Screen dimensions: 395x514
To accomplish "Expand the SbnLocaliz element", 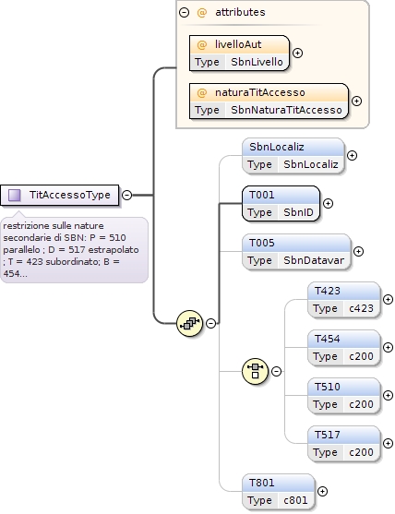I will (352, 155).
